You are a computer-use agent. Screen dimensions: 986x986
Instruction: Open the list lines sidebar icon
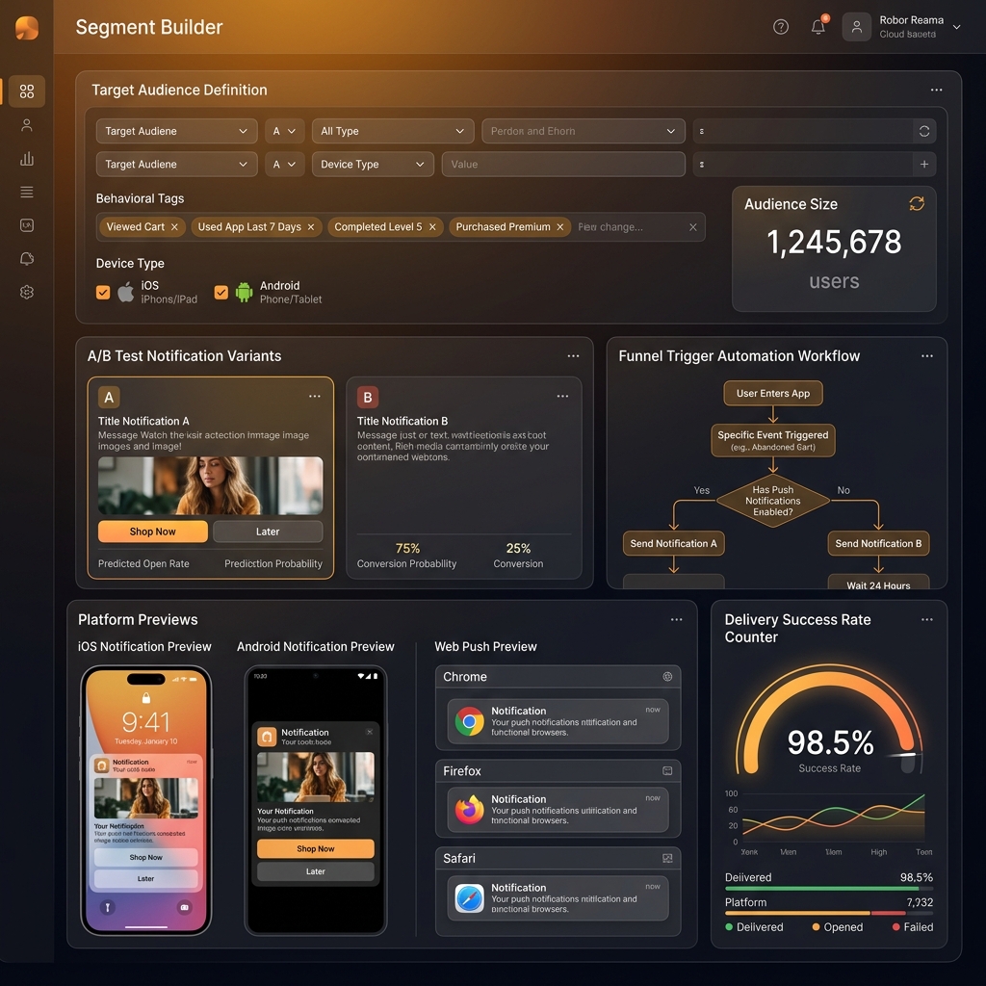coord(26,192)
